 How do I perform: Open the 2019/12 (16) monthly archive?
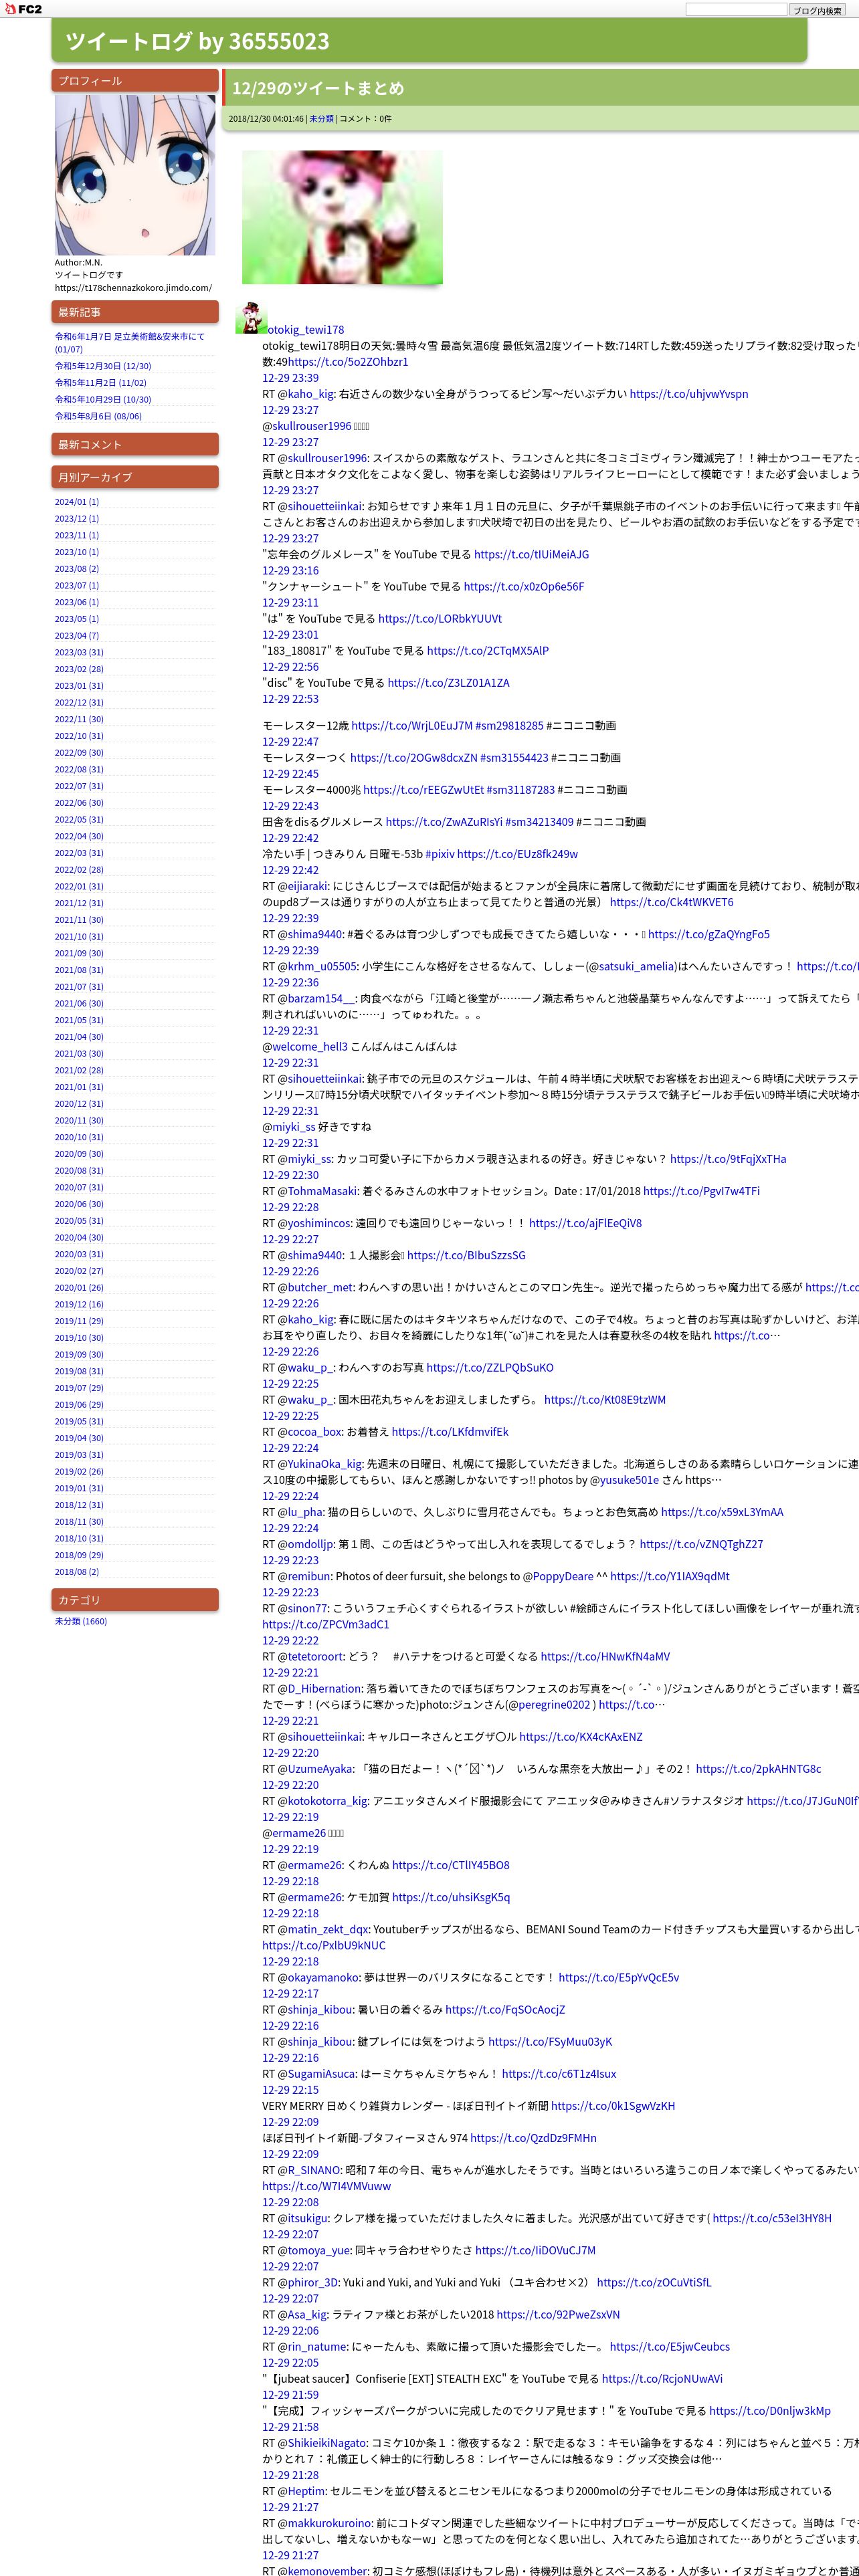pos(79,1304)
